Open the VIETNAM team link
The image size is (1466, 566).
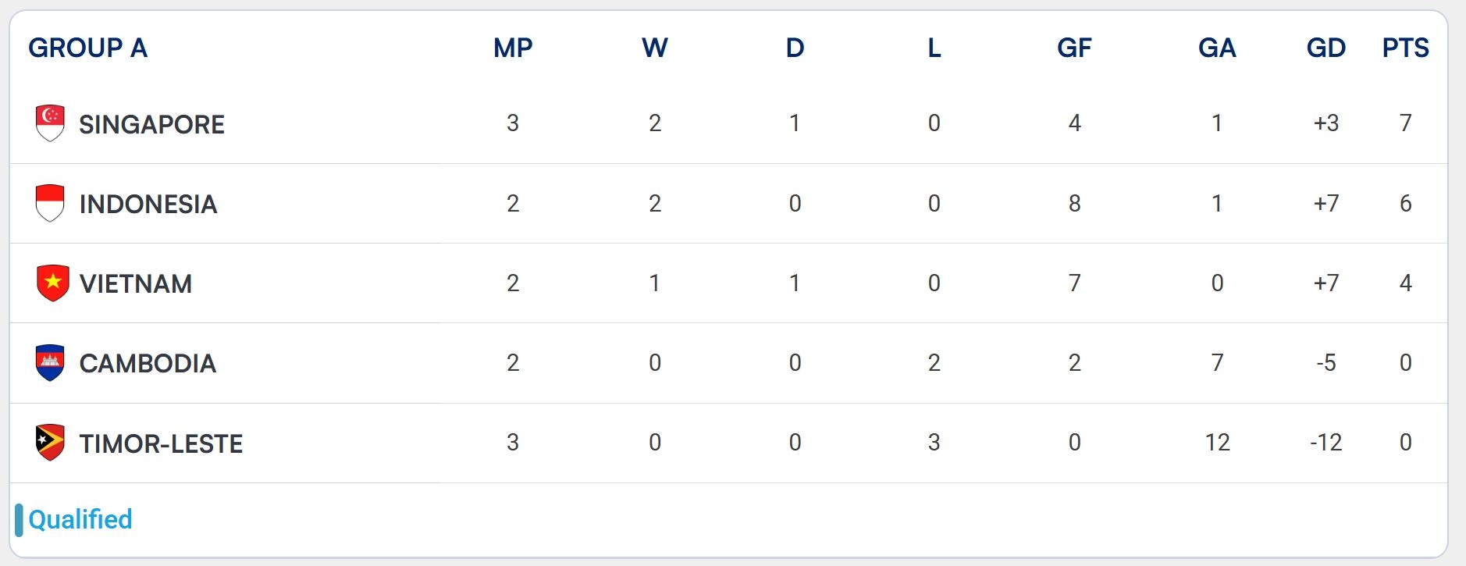(136, 283)
